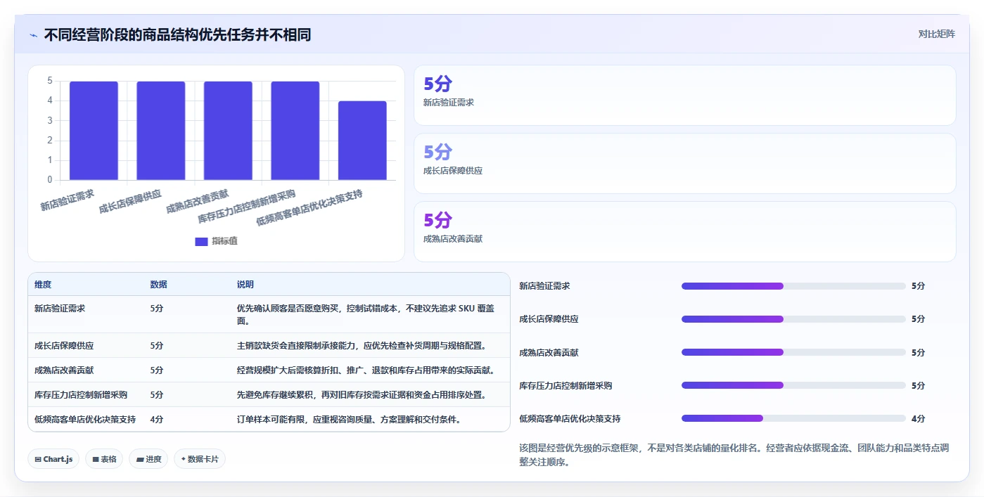
Task: Click the 库存压力店控制新增采购 x-axis label under the chart
Action: [x=247, y=206]
